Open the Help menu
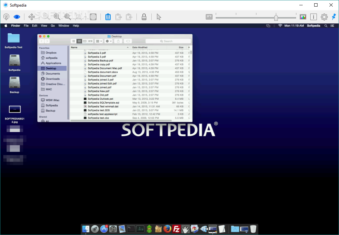Image resolution: width=339 pixels, height=235 pixels. [x=76, y=25]
